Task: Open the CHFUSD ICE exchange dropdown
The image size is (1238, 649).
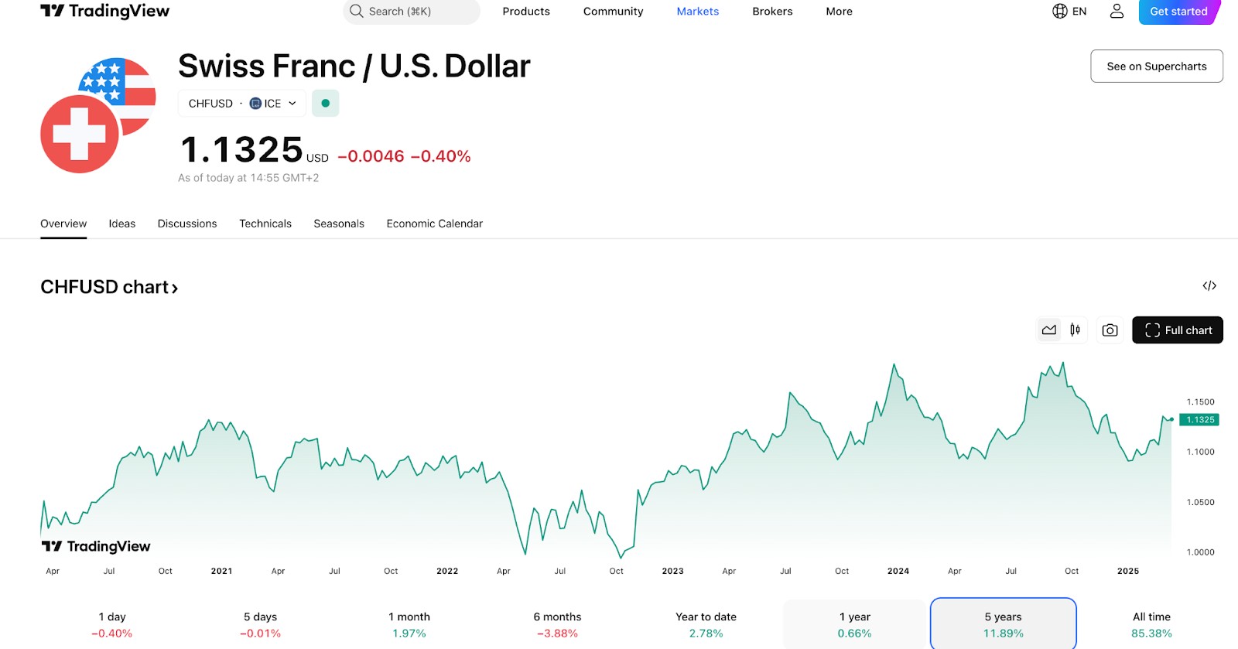Action: click(242, 103)
